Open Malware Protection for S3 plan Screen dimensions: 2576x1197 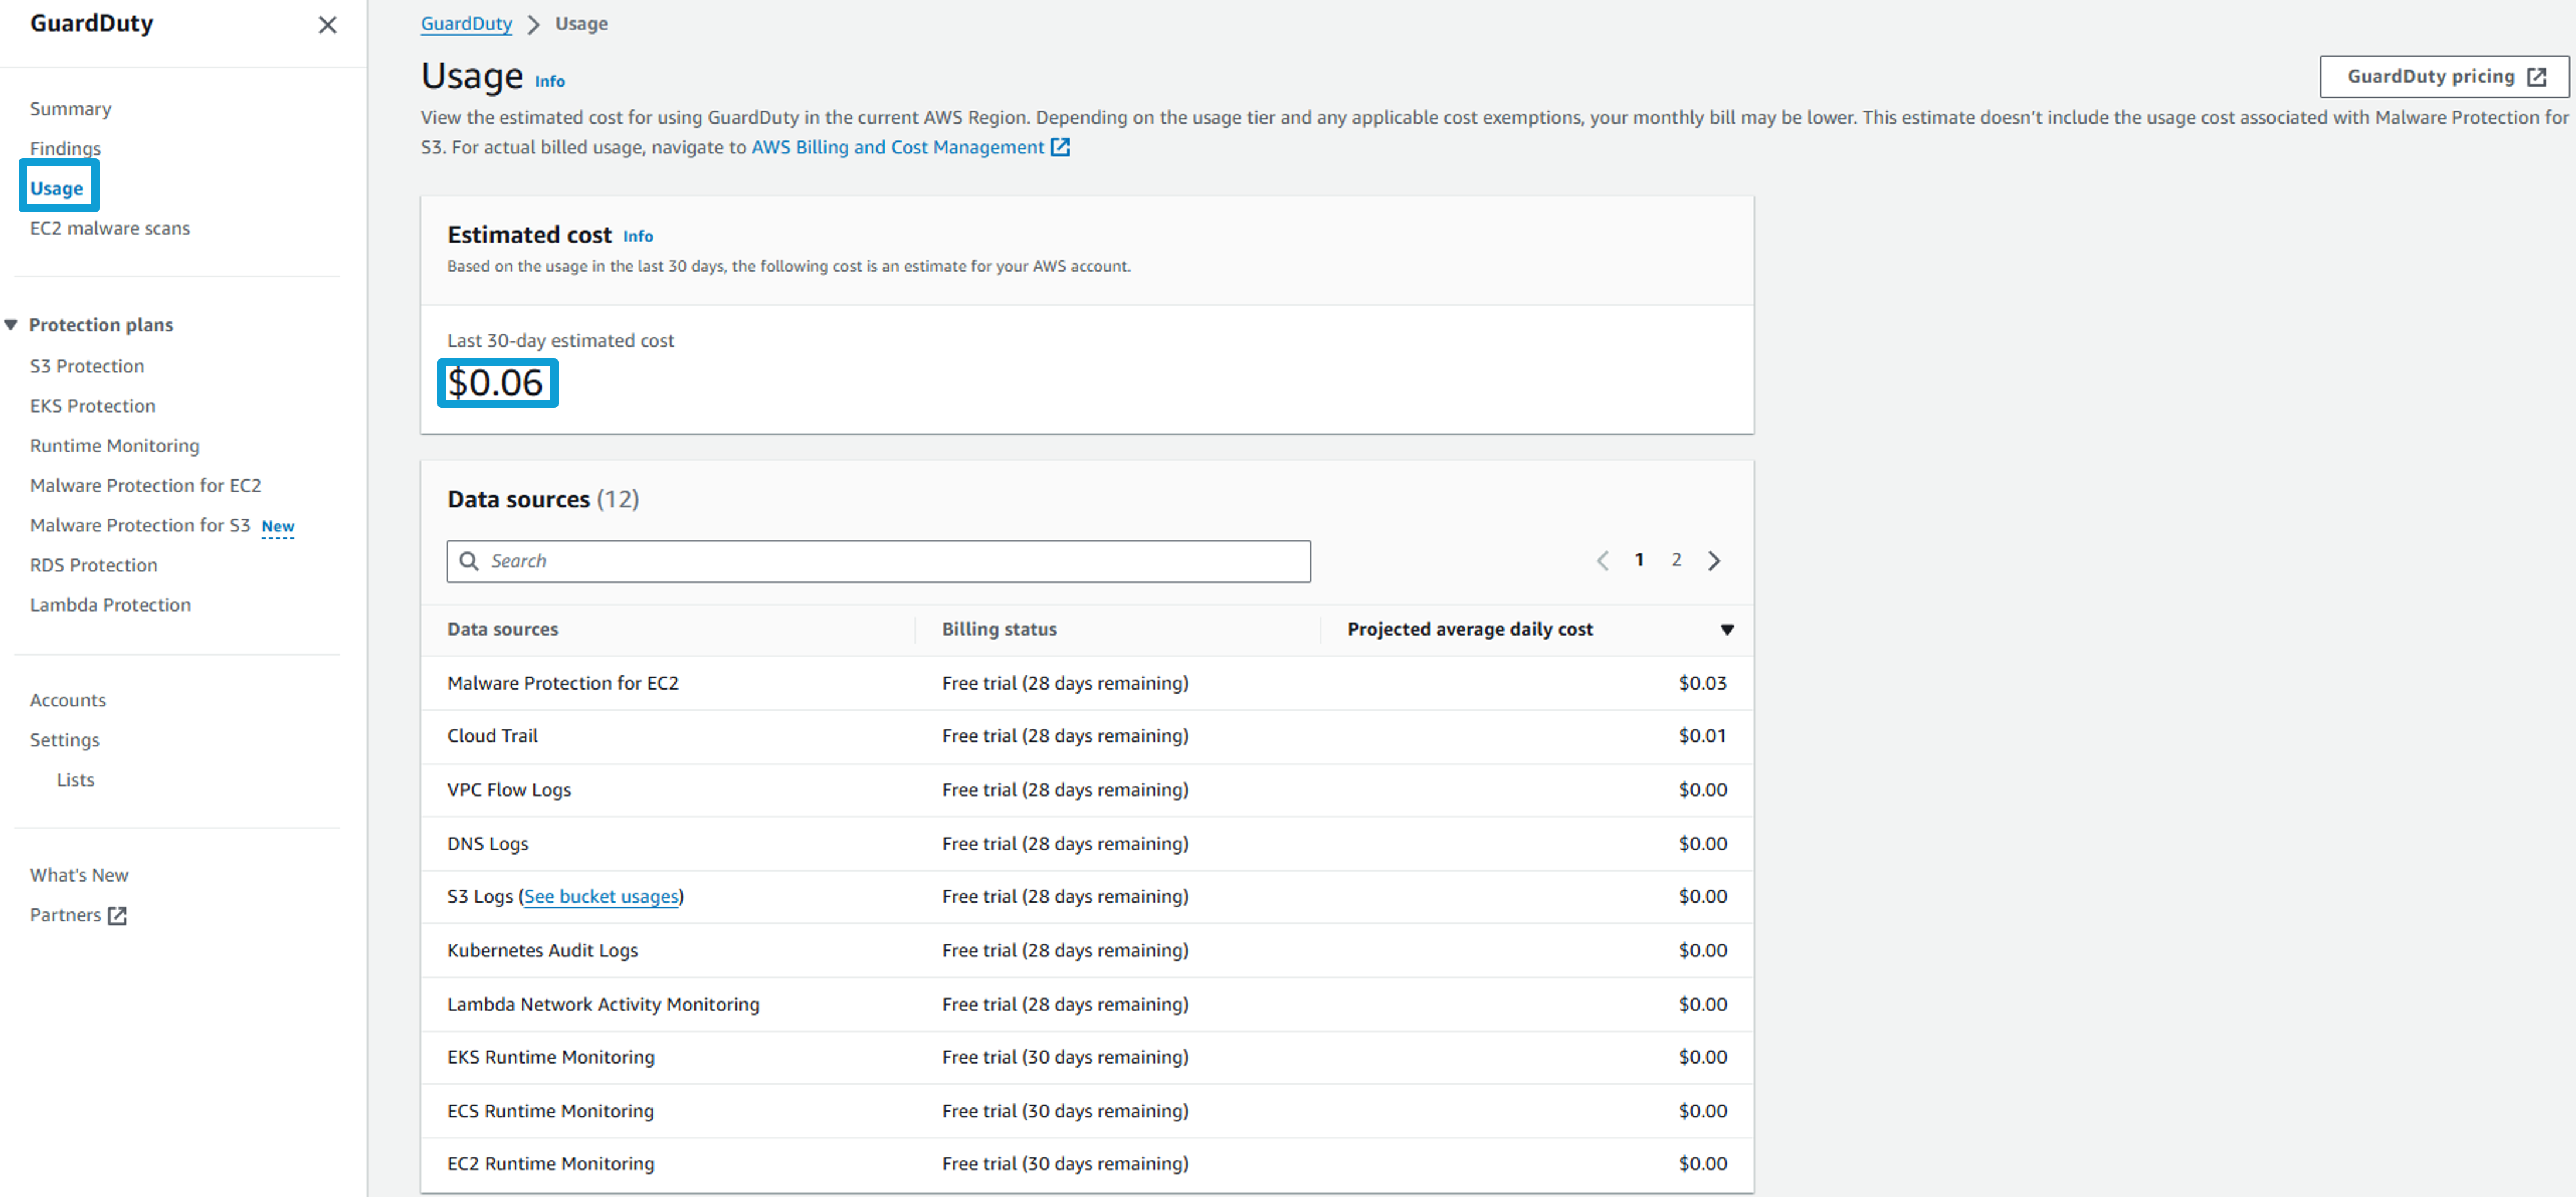140,525
